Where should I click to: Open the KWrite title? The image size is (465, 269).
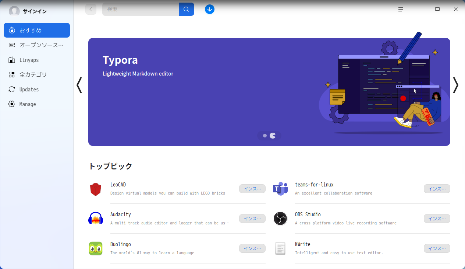[303, 244]
